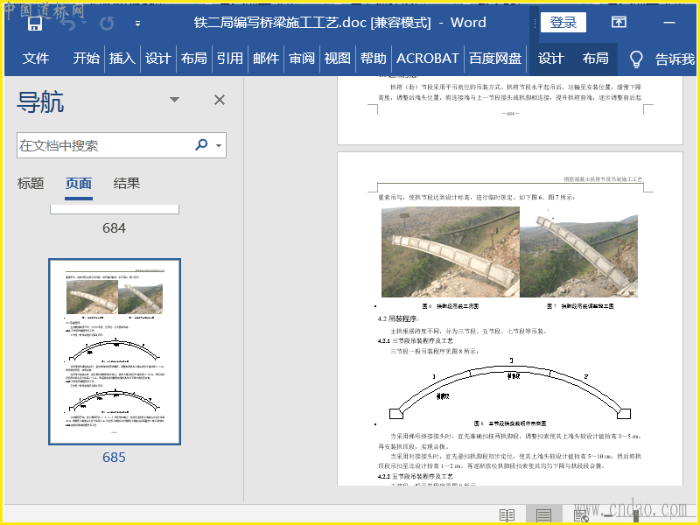
Task: Switch to the 邮件 ribbon tab
Action: click(x=266, y=59)
